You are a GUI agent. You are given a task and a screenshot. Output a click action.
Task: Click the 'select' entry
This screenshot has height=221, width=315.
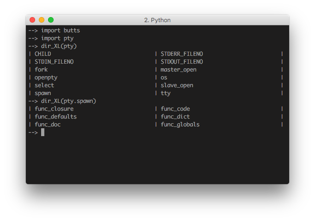pos(44,85)
